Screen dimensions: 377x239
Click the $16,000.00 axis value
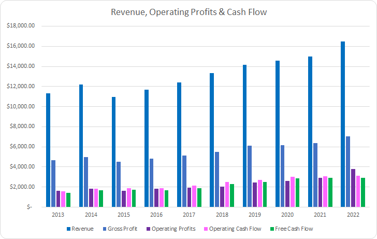[21, 46]
